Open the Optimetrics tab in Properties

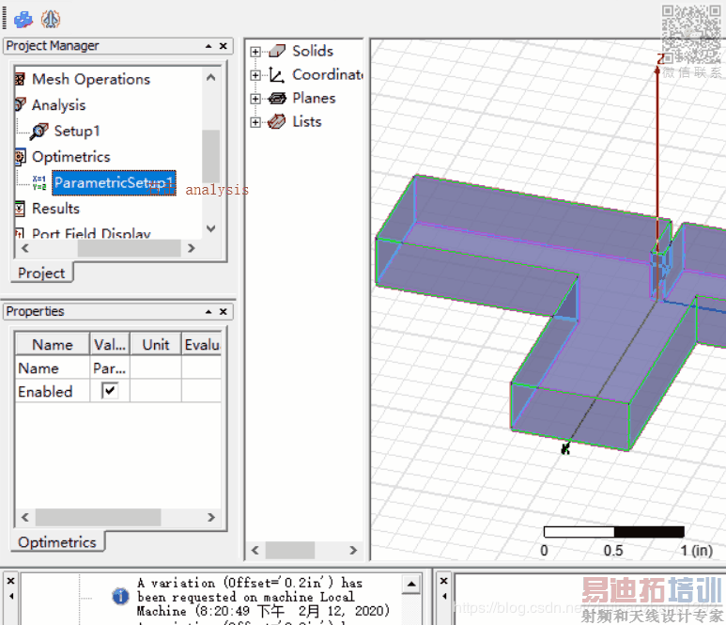57,542
